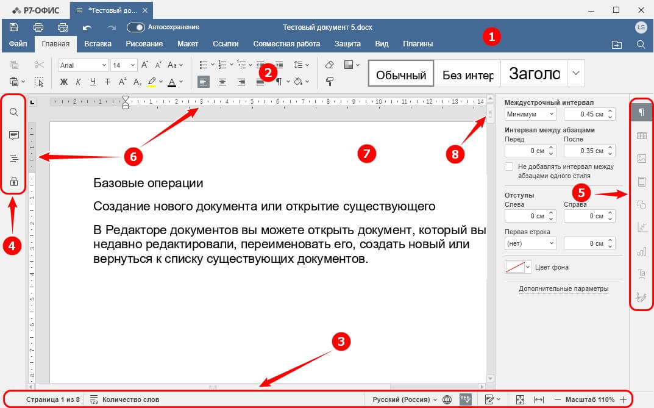Check 'Не добавлять интервал между абзацами' box
The image size is (654, 408).
pos(509,166)
